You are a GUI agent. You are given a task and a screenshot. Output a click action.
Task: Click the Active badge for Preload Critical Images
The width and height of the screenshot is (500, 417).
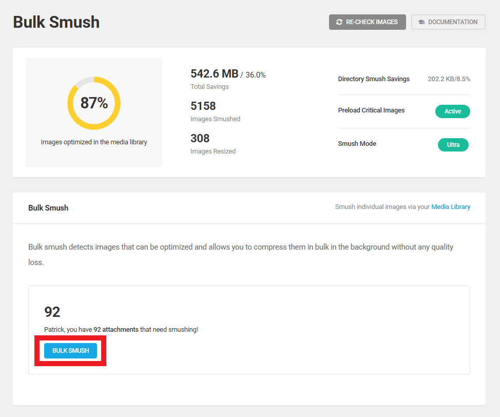(452, 111)
